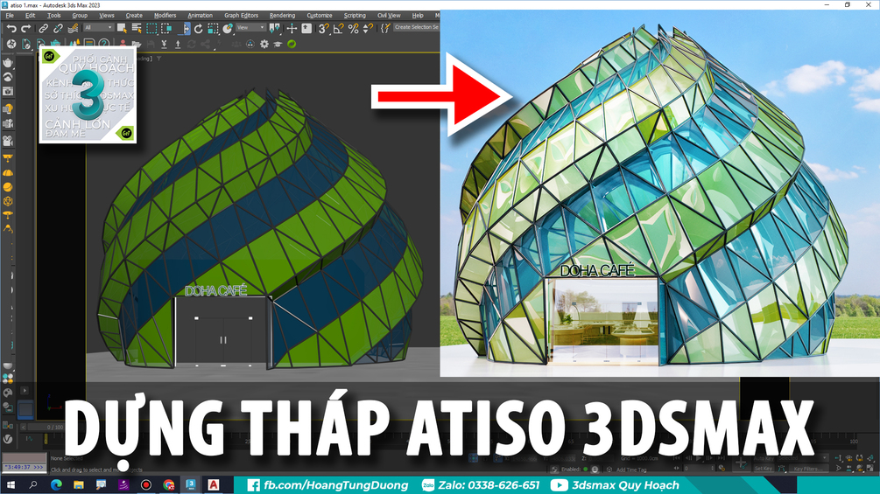Click the teapot icon in left toolbar

8,63
